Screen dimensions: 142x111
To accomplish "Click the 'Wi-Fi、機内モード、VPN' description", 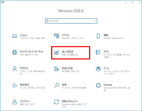I will point(29,55).
